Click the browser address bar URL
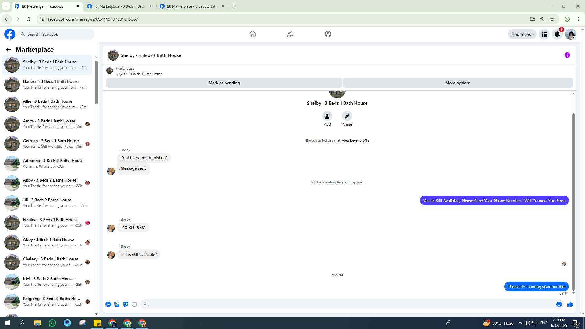Viewport: 585px width, 329px height. (x=93, y=19)
